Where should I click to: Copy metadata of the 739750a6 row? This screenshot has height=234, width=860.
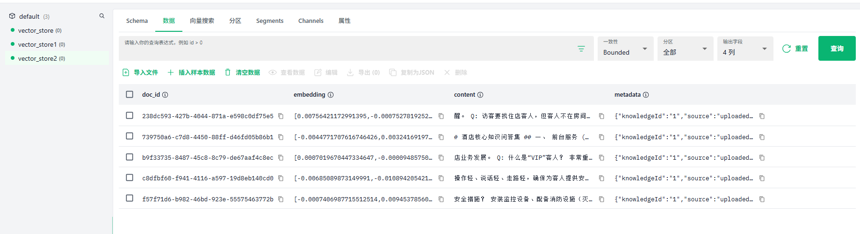762,137
